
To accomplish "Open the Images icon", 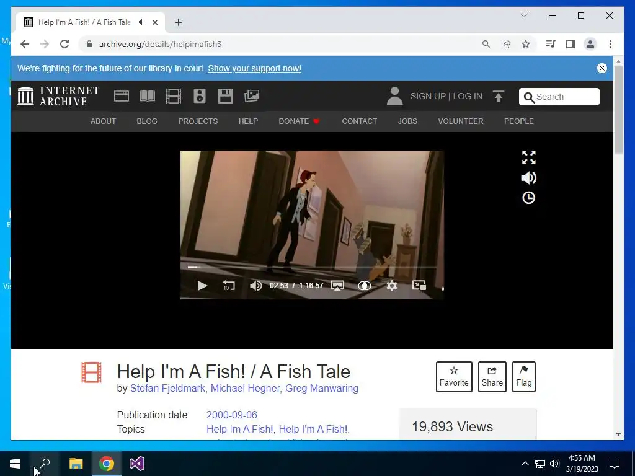I will [252, 96].
